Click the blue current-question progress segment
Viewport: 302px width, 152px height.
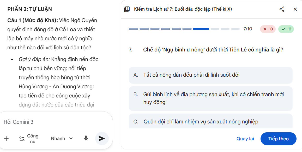coord(201,29)
